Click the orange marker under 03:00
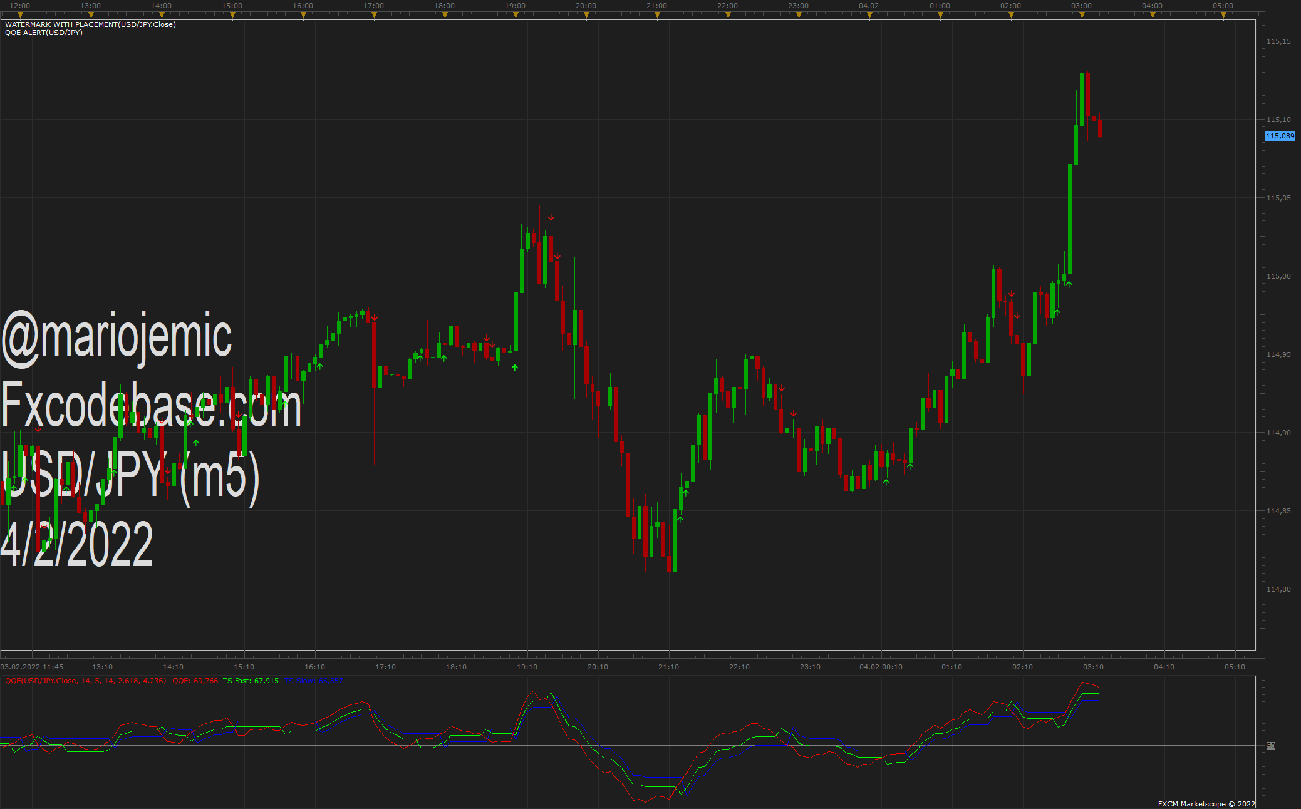The width and height of the screenshot is (1301, 809). pos(1082,15)
